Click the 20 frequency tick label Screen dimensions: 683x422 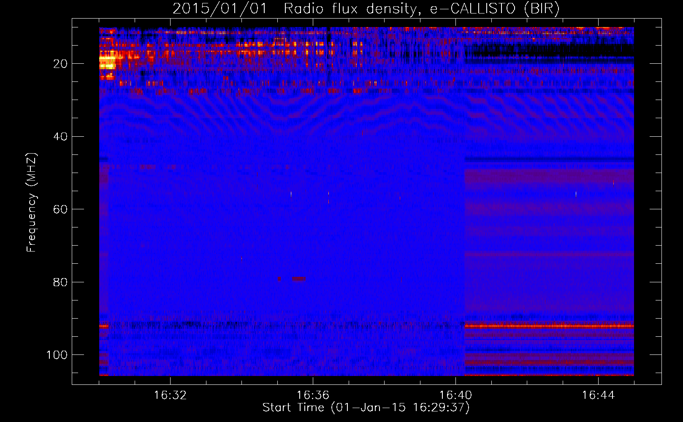click(x=60, y=64)
